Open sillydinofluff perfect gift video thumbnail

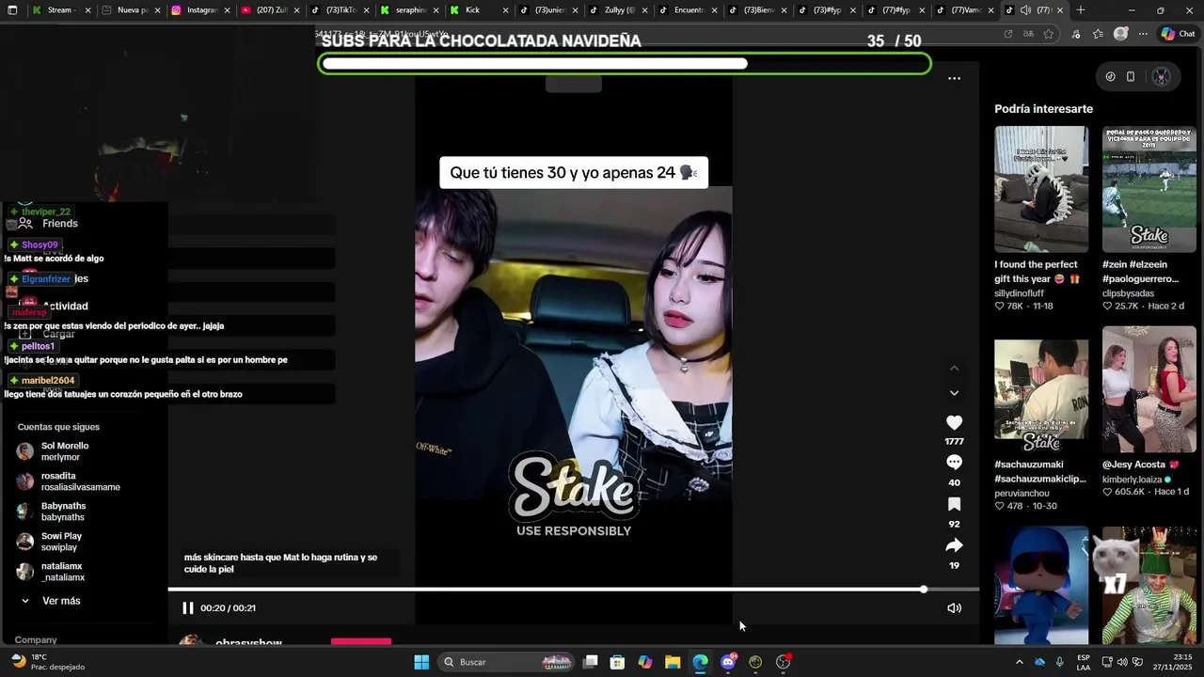1041,189
